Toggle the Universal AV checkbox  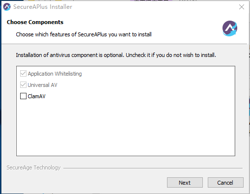pos(23,85)
